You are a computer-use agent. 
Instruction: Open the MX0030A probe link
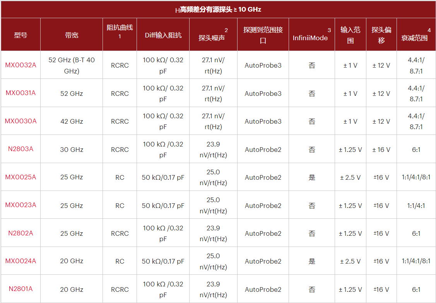point(21,121)
